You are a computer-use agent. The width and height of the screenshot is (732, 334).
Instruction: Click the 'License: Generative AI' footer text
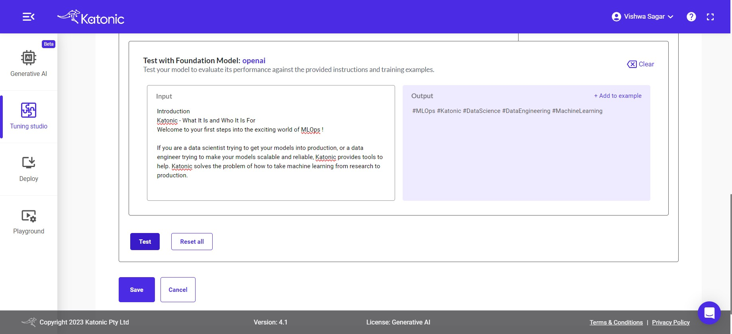(x=398, y=322)
